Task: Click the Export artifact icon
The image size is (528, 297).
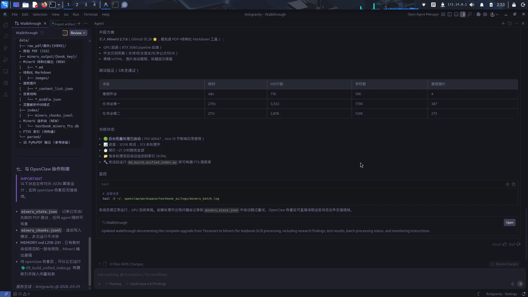Action: (x=65, y=33)
